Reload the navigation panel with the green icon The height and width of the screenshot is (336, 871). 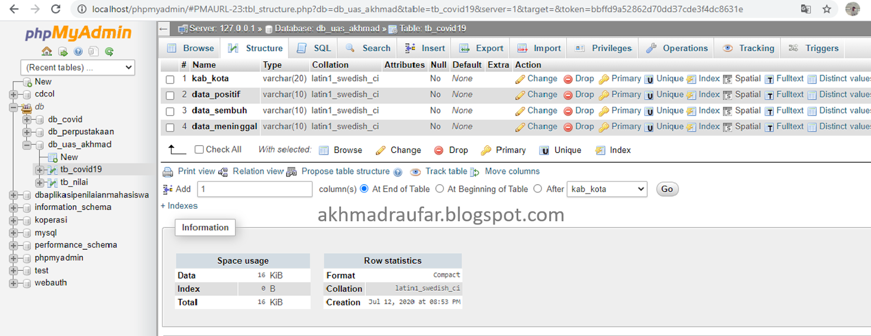coord(109,52)
